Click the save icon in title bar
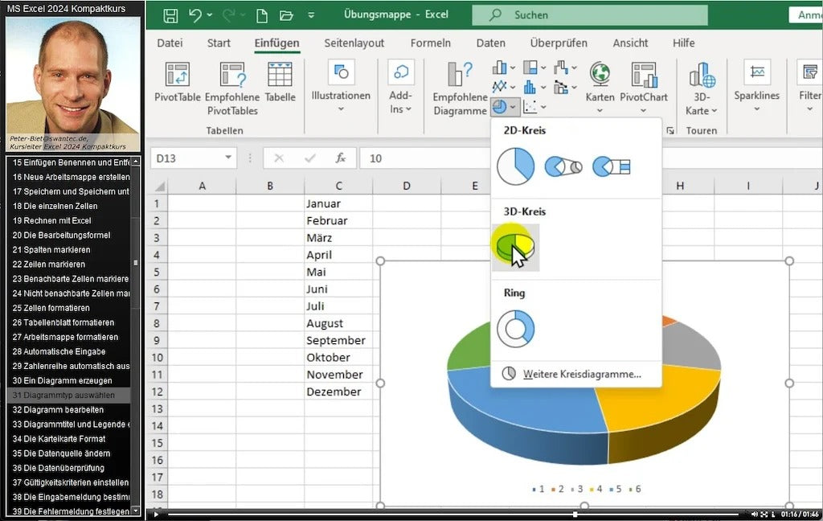The width and height of the screenshot is (823, 521). point(170,15)
